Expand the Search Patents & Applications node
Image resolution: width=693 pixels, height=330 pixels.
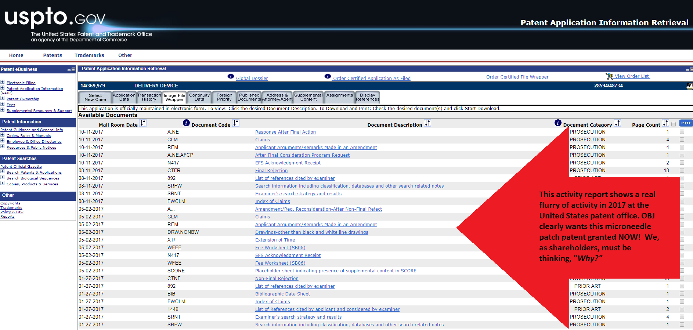pos(3,171)
